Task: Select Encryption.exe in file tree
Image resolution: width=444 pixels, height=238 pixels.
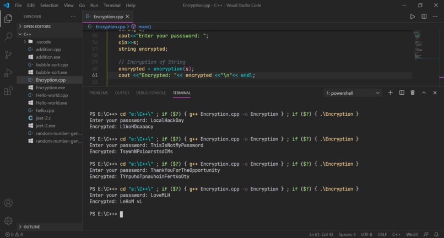Action: (x=50, y=88)
